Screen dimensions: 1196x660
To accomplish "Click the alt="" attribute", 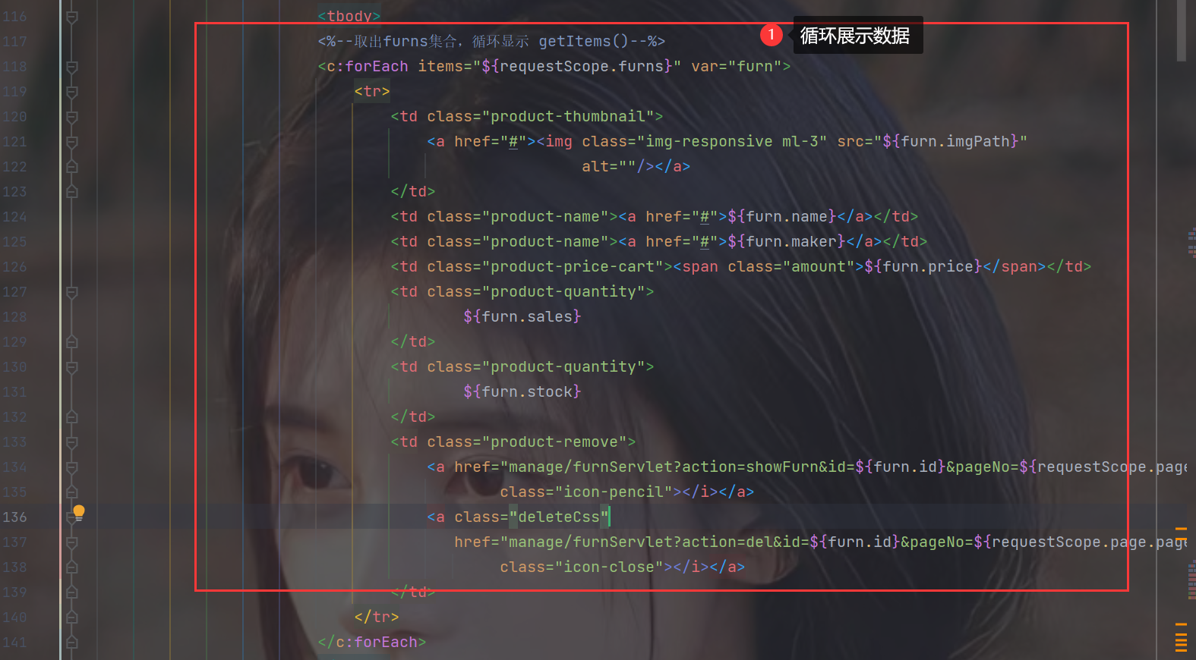I will (x=609, y=167).
